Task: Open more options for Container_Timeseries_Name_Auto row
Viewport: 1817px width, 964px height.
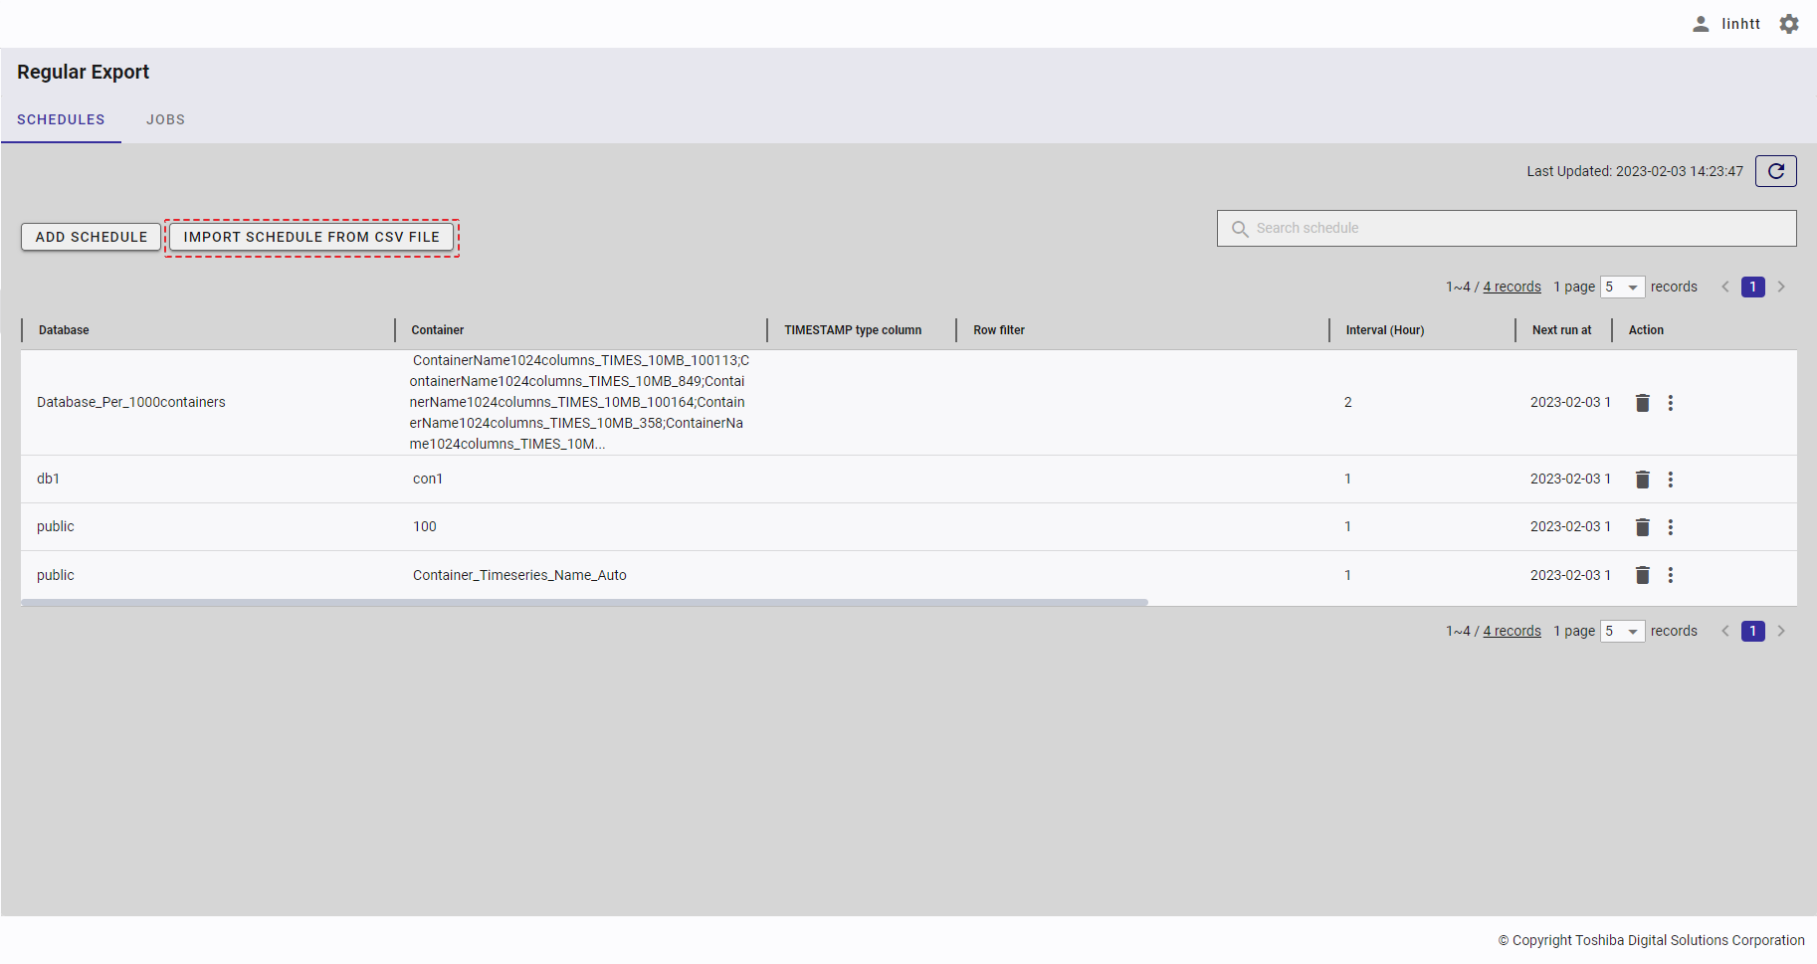Action: (1671, 575)
